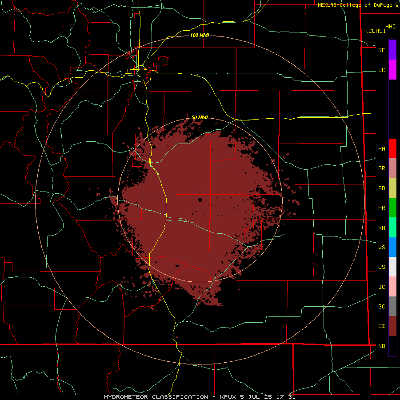Click the DS white legend color swatch
The height and width of the screenshot is (400, 400).
[x=392, y=267]
